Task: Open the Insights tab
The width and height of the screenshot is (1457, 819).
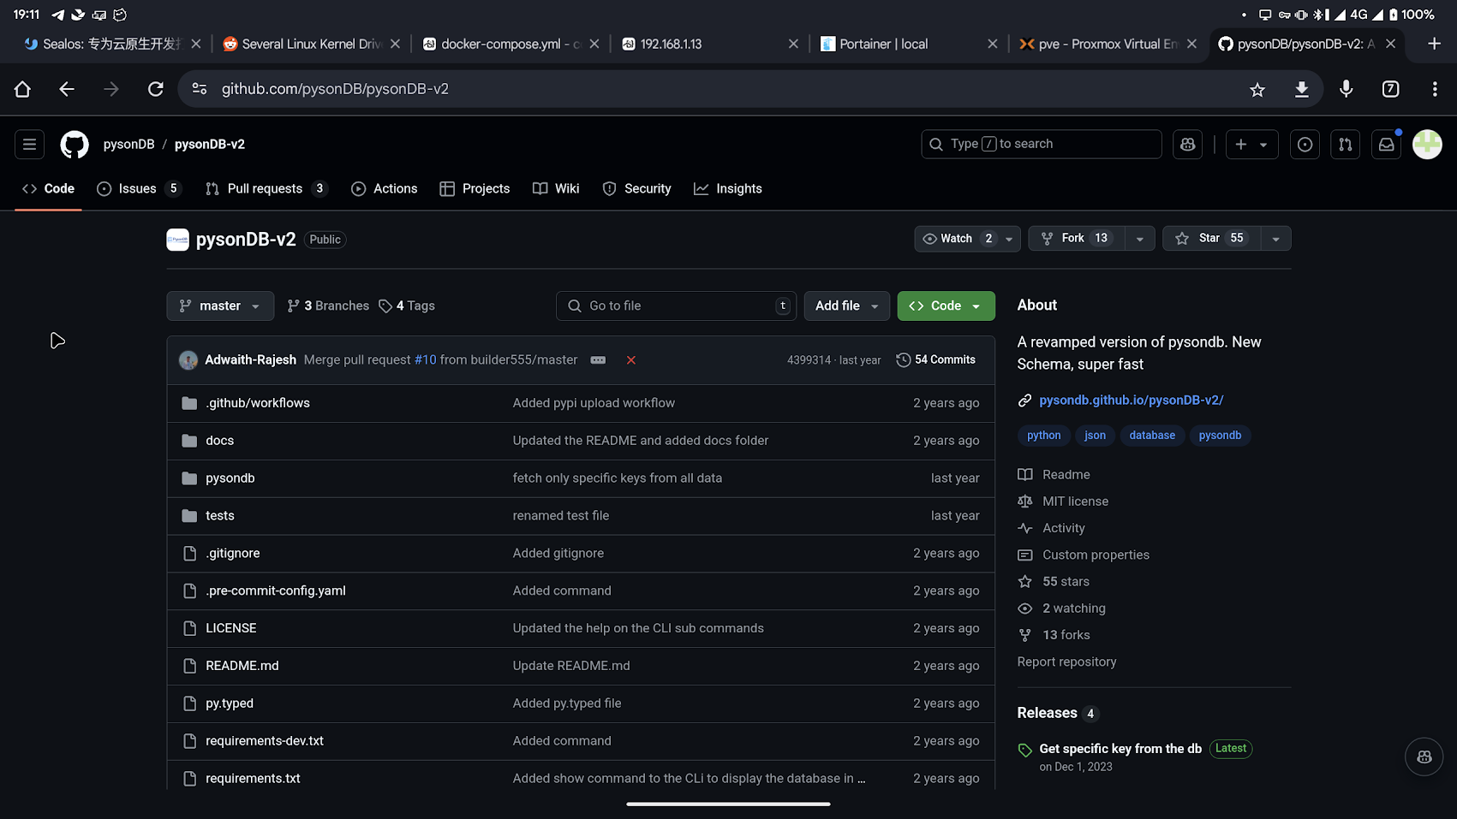Action: (727, 188)
